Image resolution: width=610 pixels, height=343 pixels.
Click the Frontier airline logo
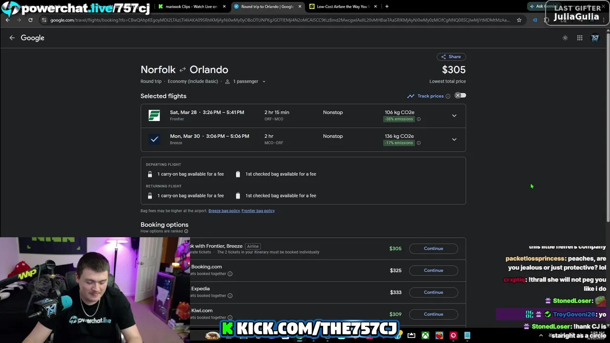click(x=154, y=115)
